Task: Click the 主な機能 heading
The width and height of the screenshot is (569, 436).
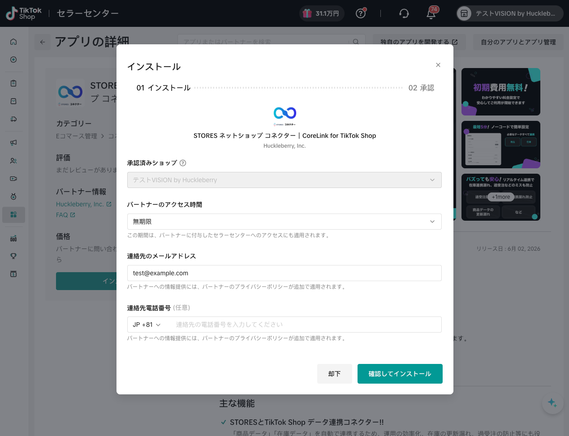Action: coord(237,403)
